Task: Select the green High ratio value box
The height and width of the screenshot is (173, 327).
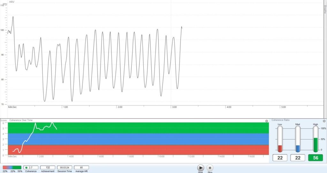Action: point(316,158)
